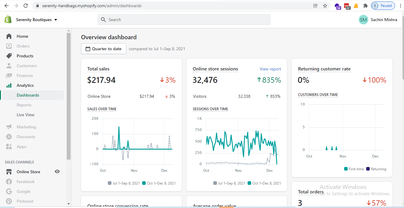The height and width of the screenshot is (208, 404).
Task: Click the Total sales card title
Action: coord(98,69)
